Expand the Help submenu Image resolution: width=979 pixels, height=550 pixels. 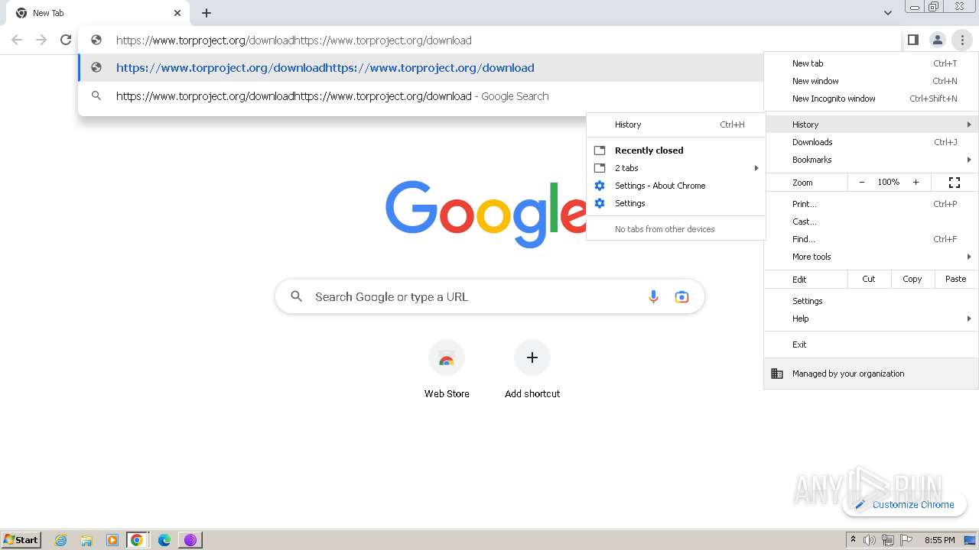point(871,319)
